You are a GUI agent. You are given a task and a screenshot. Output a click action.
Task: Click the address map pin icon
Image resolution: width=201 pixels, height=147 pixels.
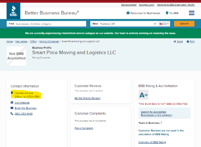coord(12,93)
